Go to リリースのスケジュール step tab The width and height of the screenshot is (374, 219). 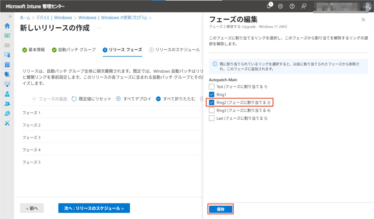pos(175,50)
